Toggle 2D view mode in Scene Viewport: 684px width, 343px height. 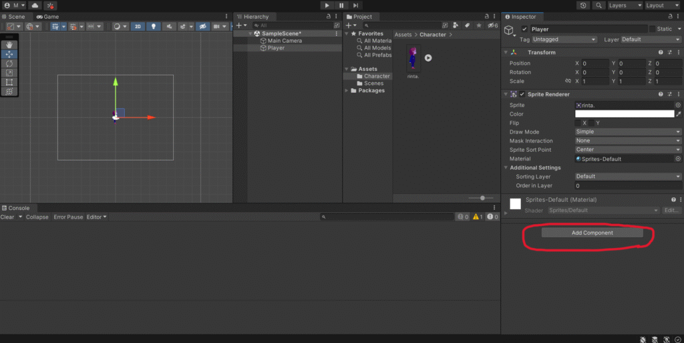click(138, 27)
